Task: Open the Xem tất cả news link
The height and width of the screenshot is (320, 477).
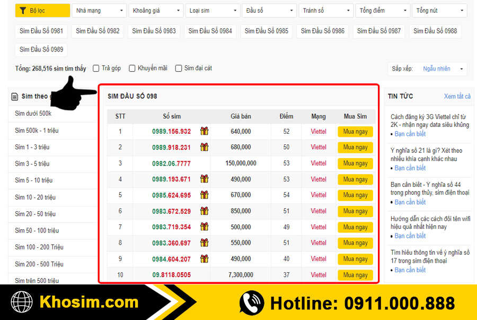Action: point(457,96)
